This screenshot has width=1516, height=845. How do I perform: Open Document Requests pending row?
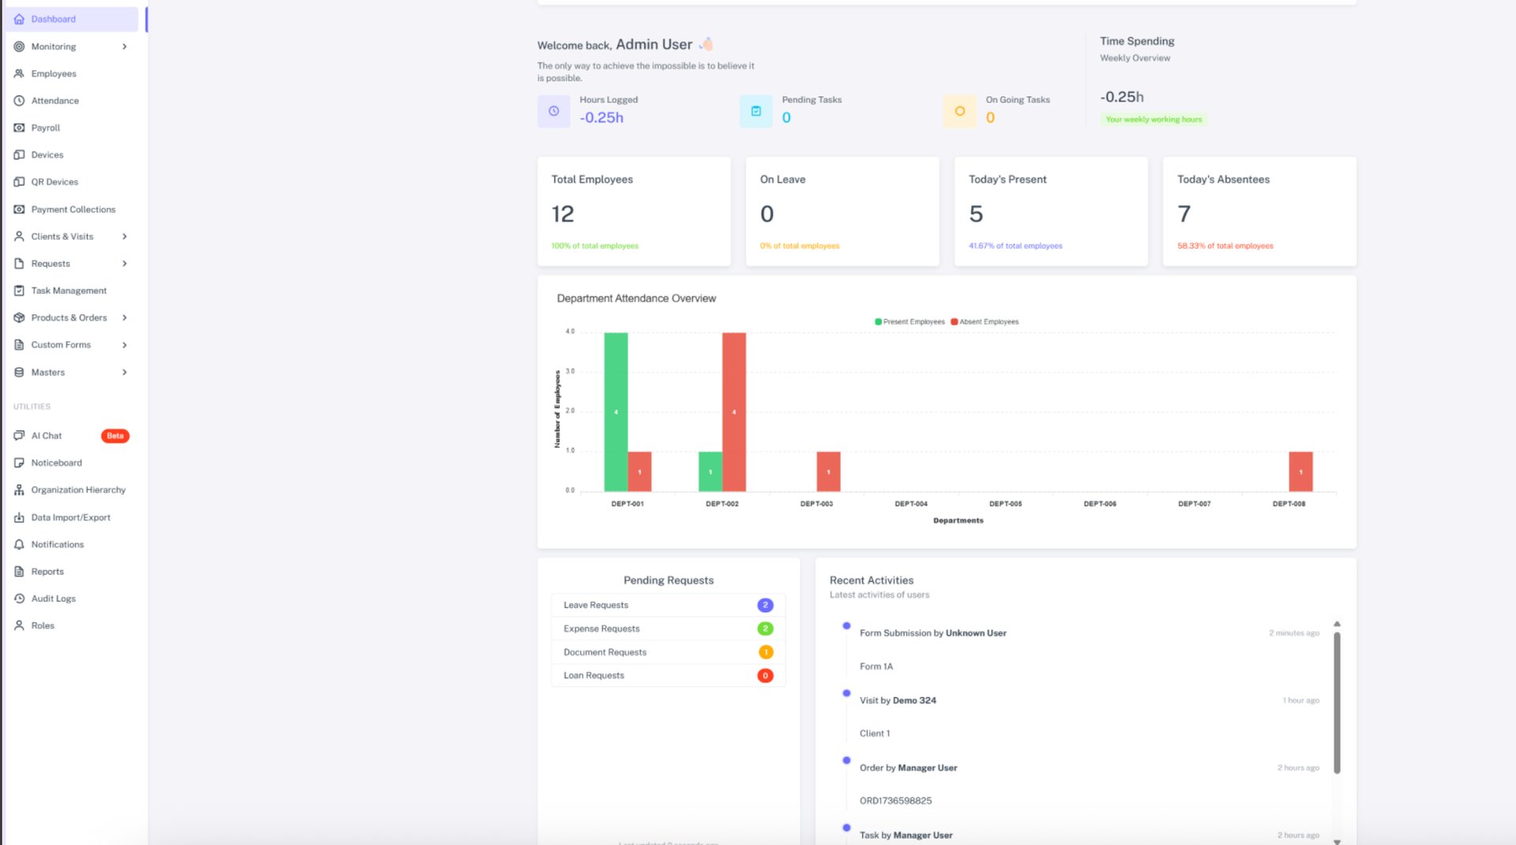click(x=668, y=652)
